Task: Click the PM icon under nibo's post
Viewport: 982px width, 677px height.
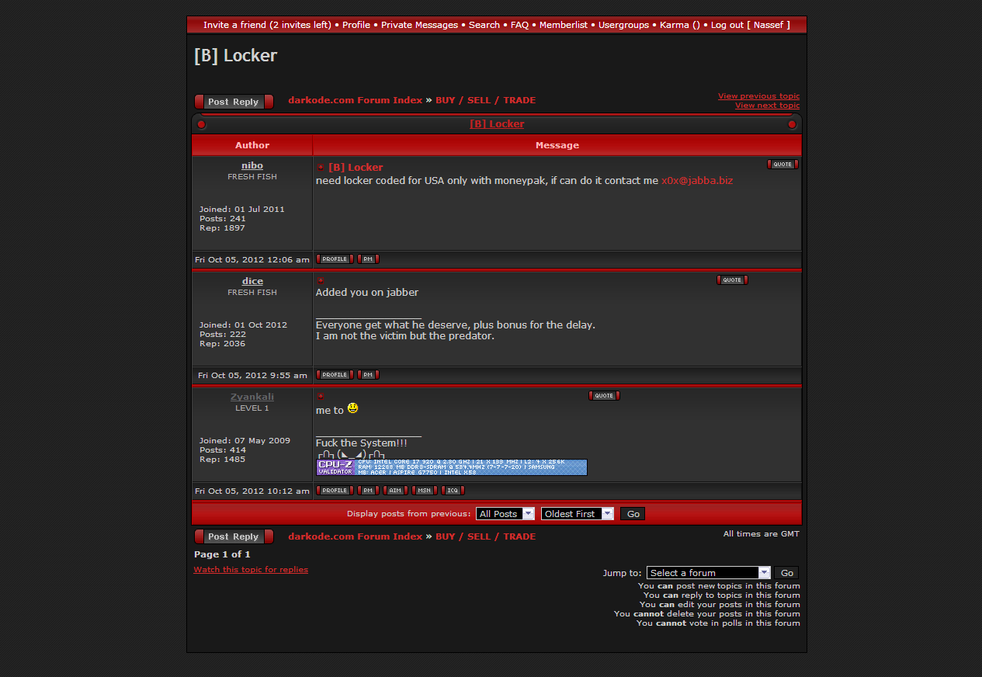Action: (369, 259)
